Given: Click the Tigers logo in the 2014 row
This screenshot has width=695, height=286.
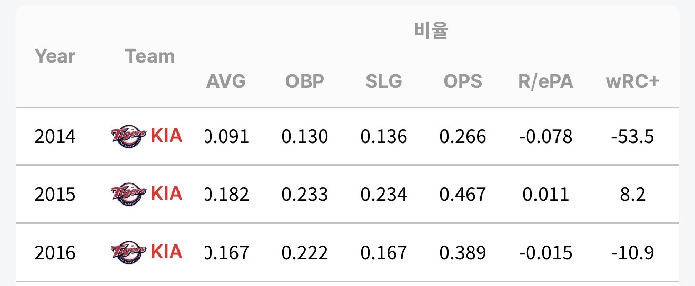Looking at the screenshot, I should 128,136.
